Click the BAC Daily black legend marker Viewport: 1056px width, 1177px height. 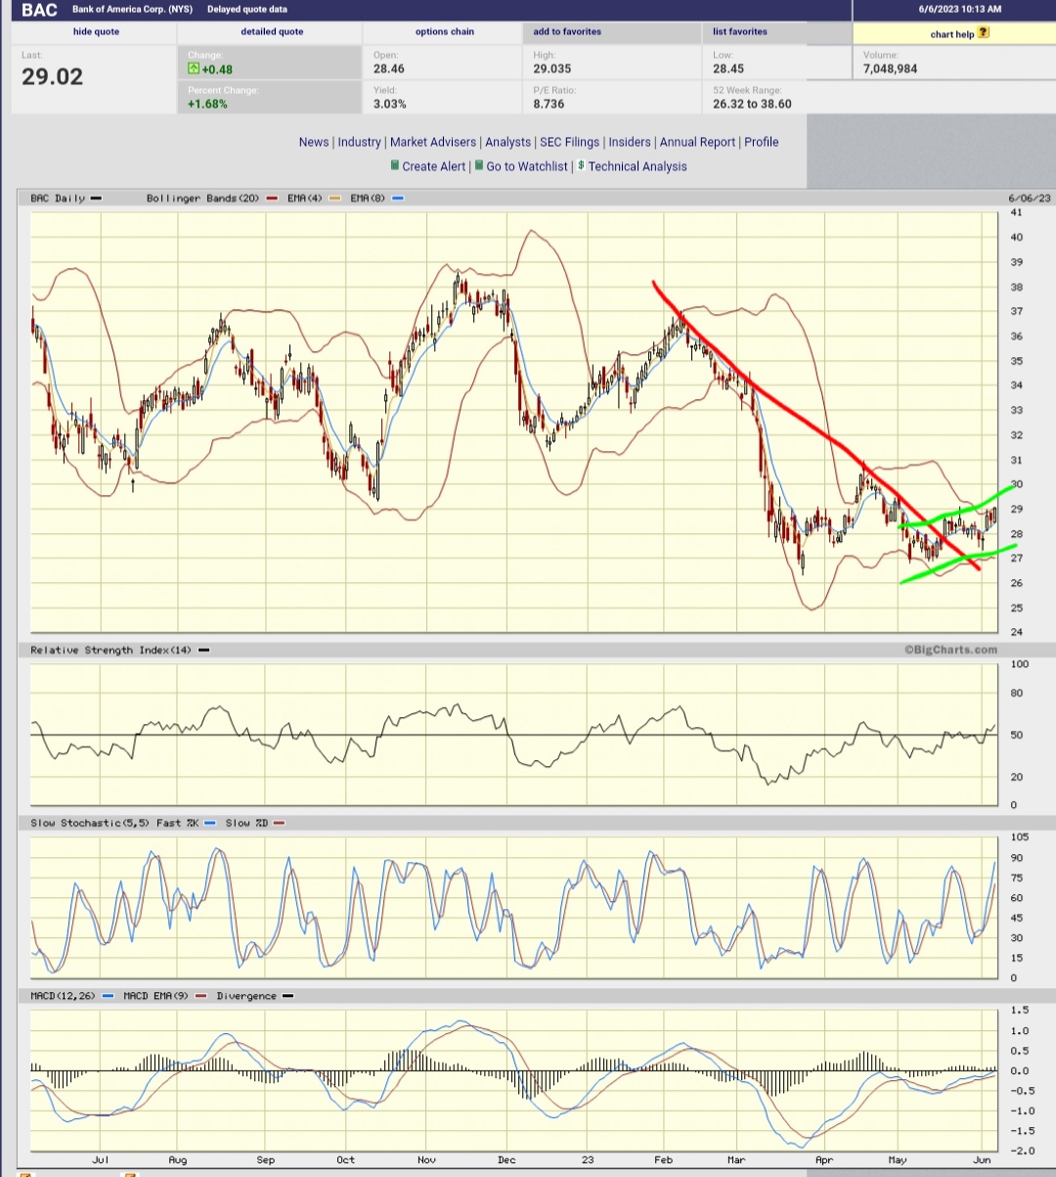96,199
